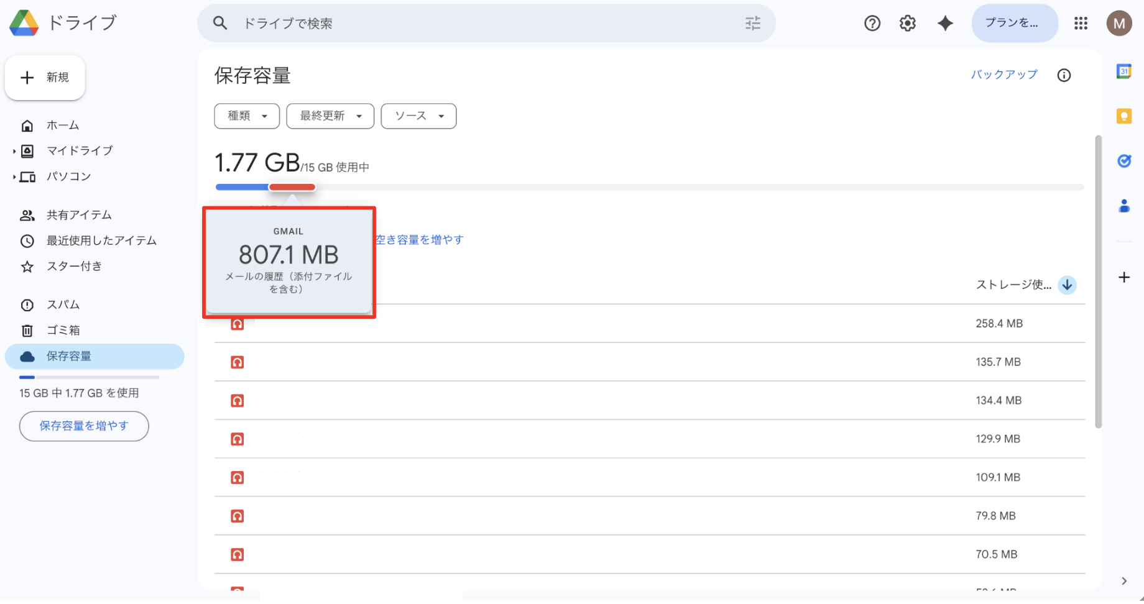
Task: Open the Google apps grid icon
Action: 1081,23
